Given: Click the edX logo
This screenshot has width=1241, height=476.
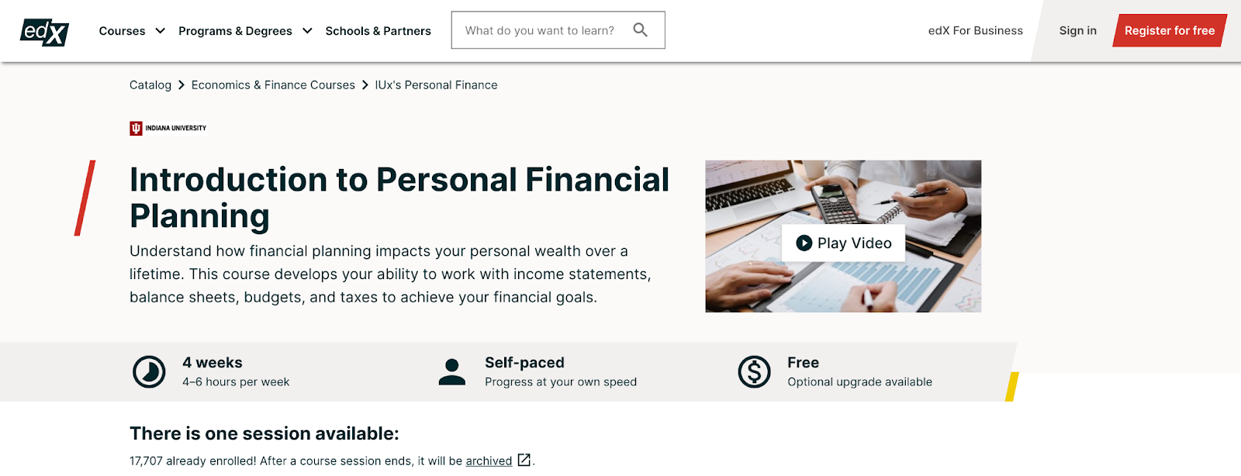Looking at the screenshot, I should (x=44, y=31).
